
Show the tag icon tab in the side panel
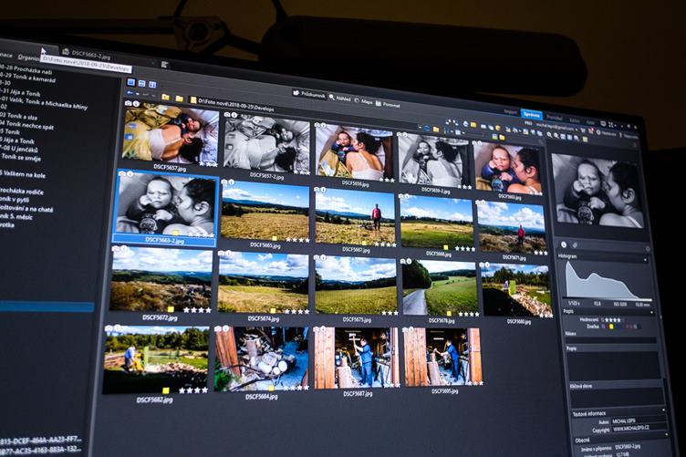click(575, 245)
